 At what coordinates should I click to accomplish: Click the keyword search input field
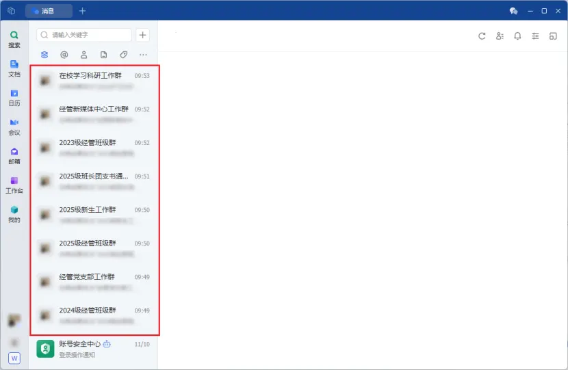pyautogui.click(x=84, y=35)
